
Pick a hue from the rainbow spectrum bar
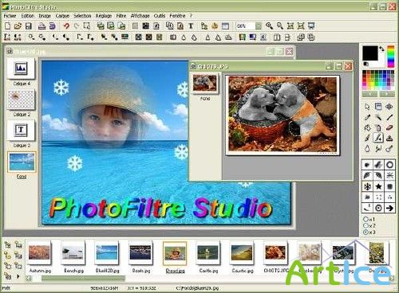[x=391, y=57]
